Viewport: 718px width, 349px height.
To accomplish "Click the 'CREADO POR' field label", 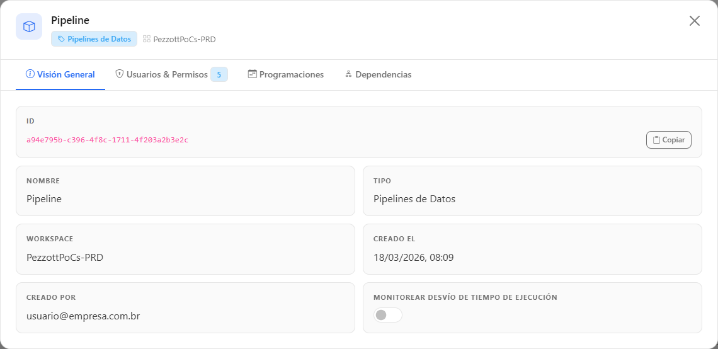I will (51, 297).
